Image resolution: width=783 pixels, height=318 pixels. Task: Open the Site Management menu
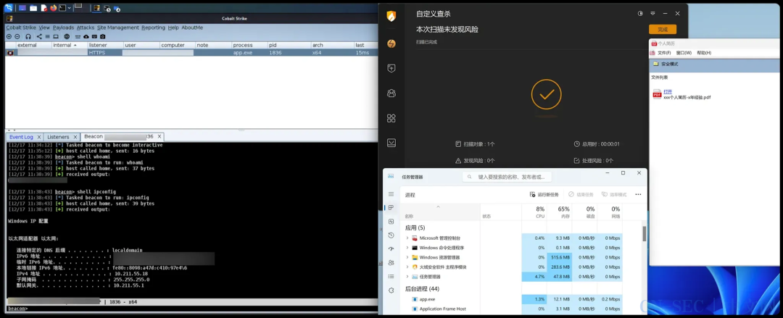point(118,28)
